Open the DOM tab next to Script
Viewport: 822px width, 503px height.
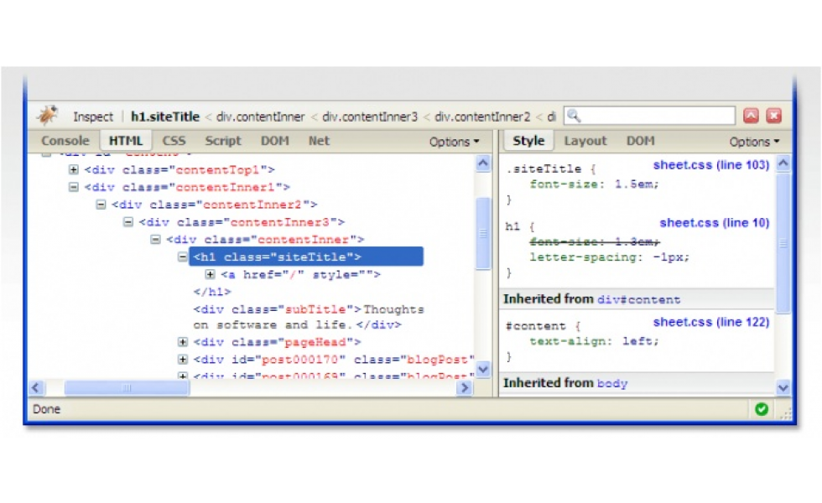point(275,141)
